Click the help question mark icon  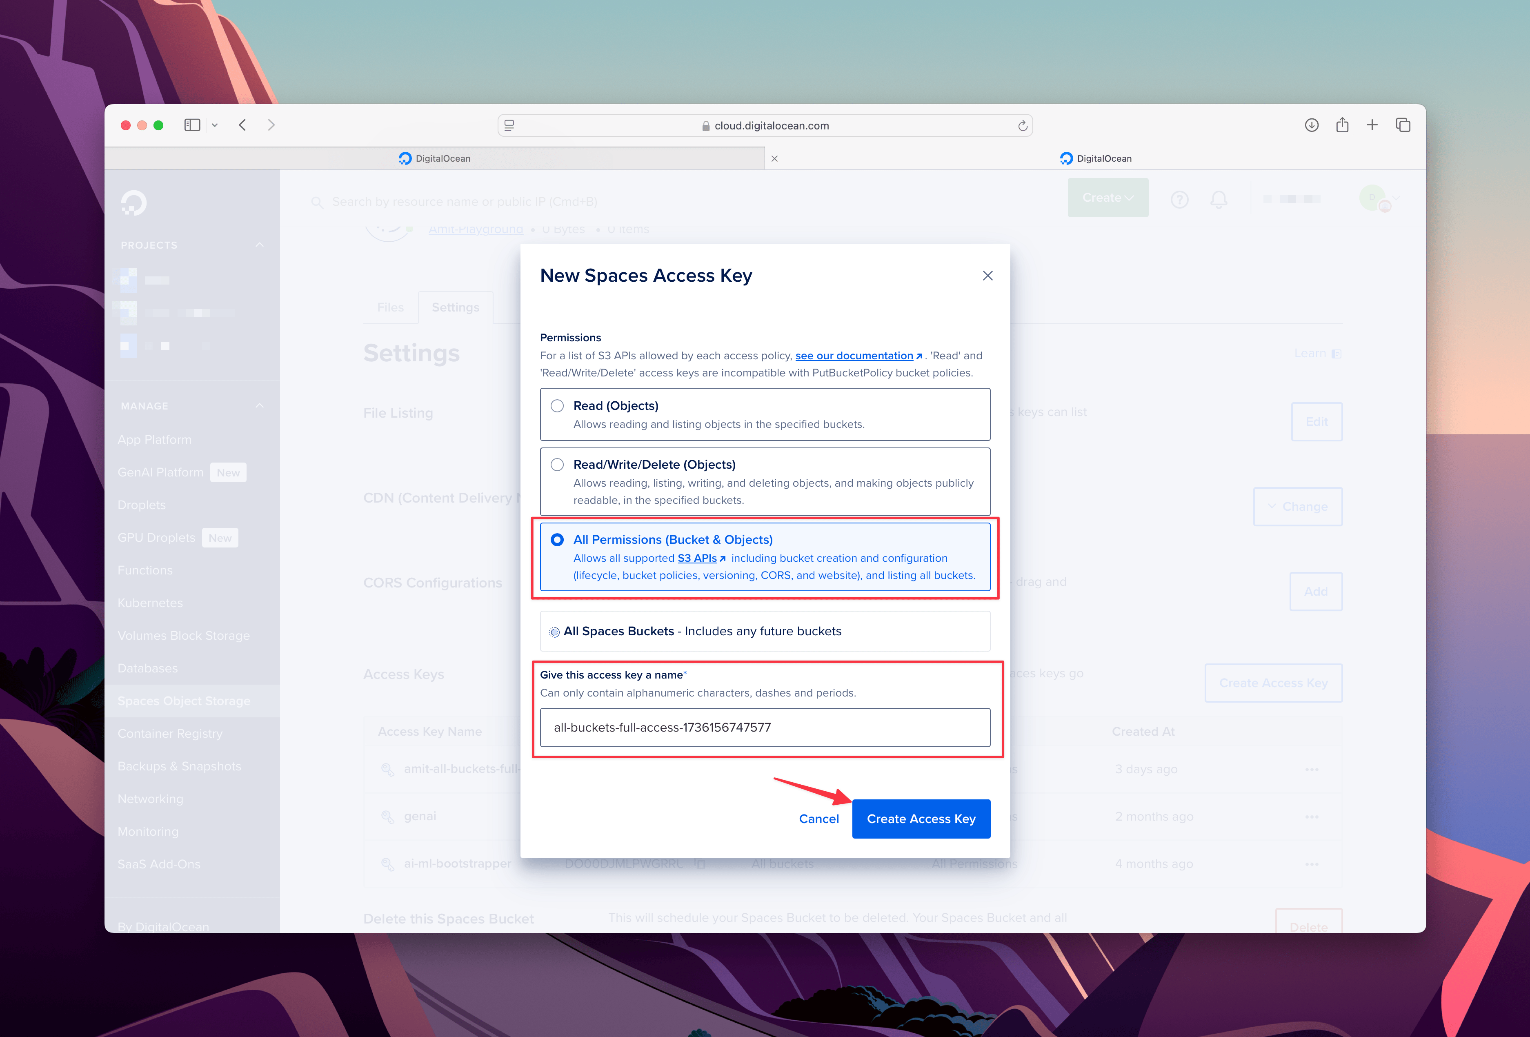pyautogui.click(x=1179, y=199)
